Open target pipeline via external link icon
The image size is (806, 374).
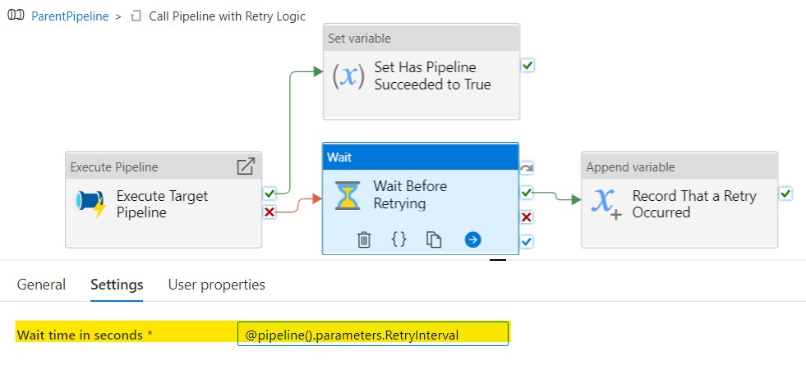pyautogui.click(x=245, y=166)
